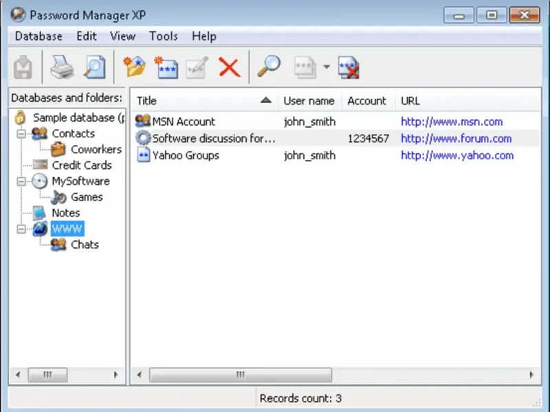Click the MSN Account record icon
This screenshot has height=412, width=550.
pyautogui.click(x=143, y=122)
